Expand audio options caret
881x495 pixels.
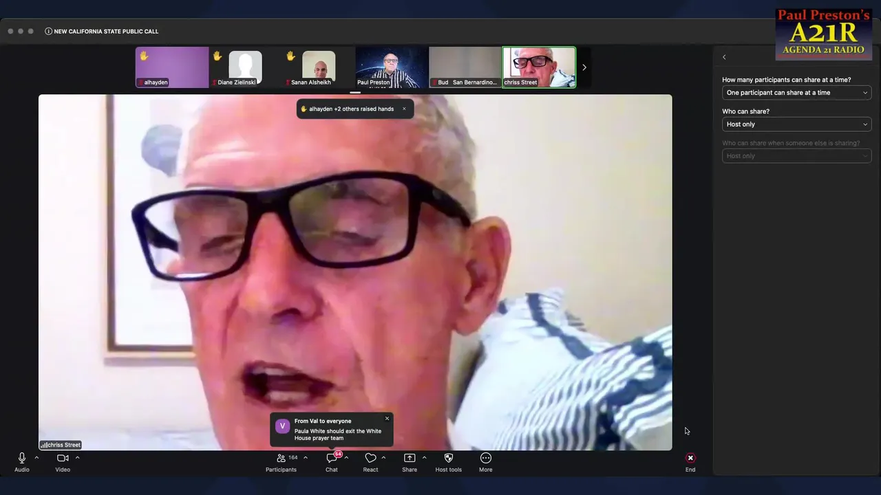36,458
